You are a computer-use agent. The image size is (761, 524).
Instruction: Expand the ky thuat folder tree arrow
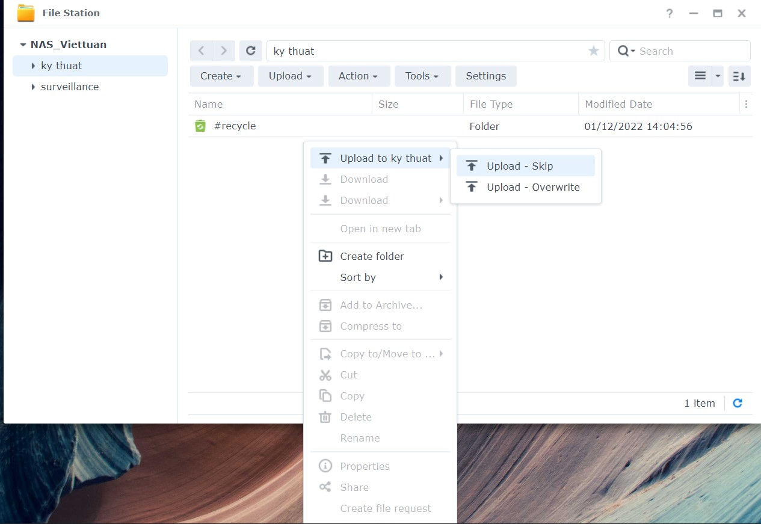pos(33,66)
